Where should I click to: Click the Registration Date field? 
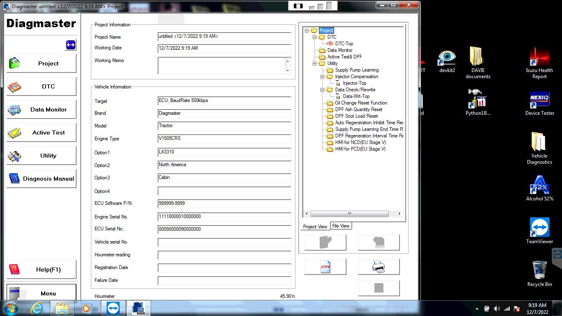tap(224, 268)
